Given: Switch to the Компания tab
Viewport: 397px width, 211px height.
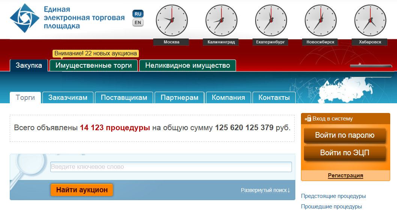Looking at the screenshot, I should click(229, 97).
